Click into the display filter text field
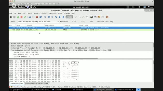The height and width of the screenshot is (91, 163). point(37,21)
